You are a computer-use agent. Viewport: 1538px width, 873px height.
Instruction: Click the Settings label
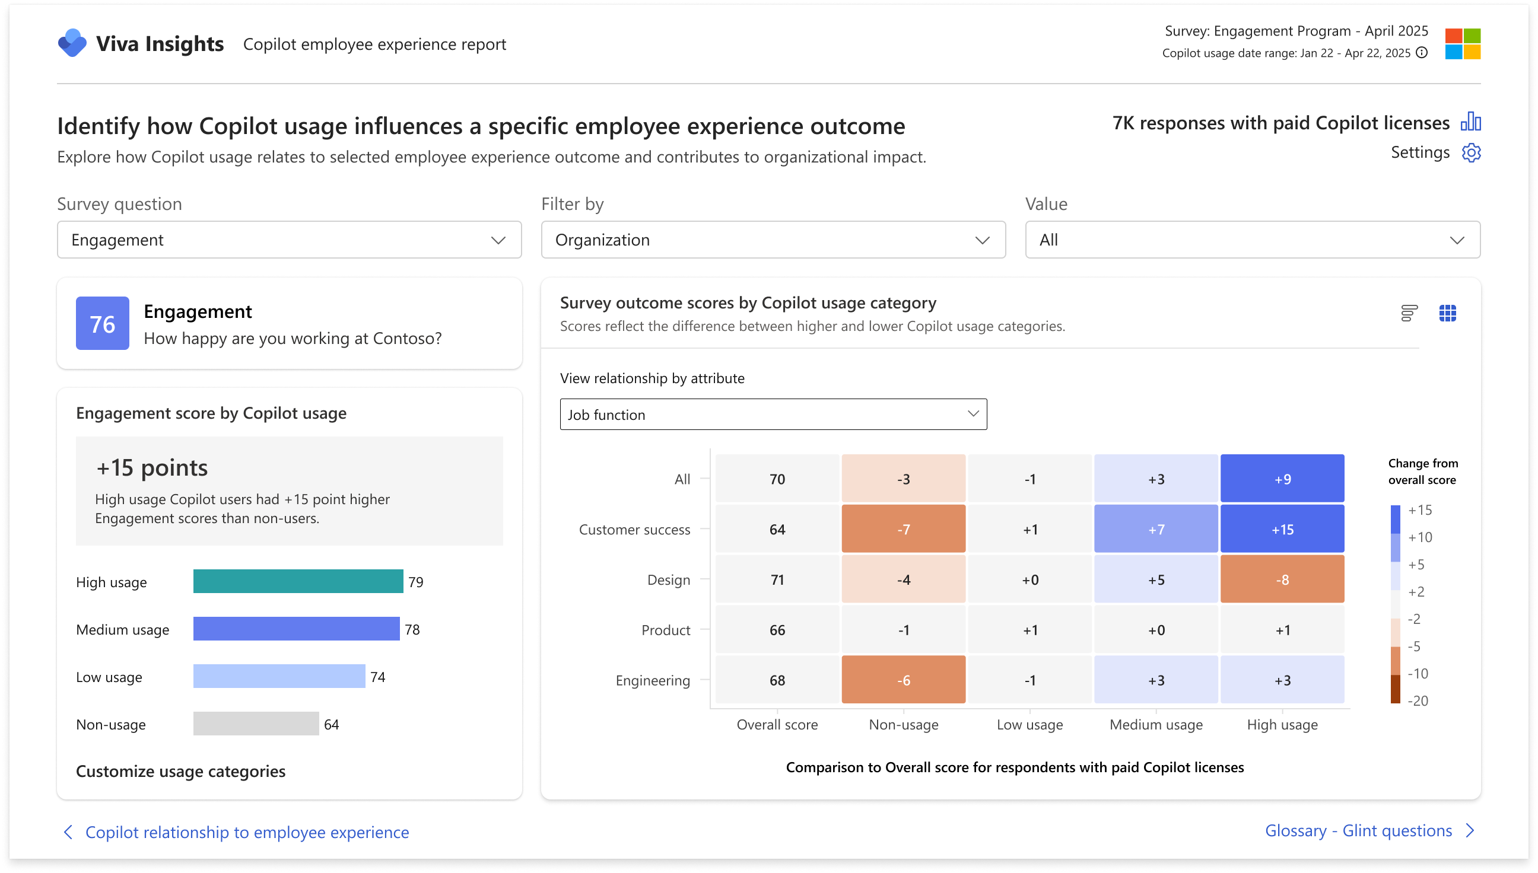click(x=1420, y=152)
